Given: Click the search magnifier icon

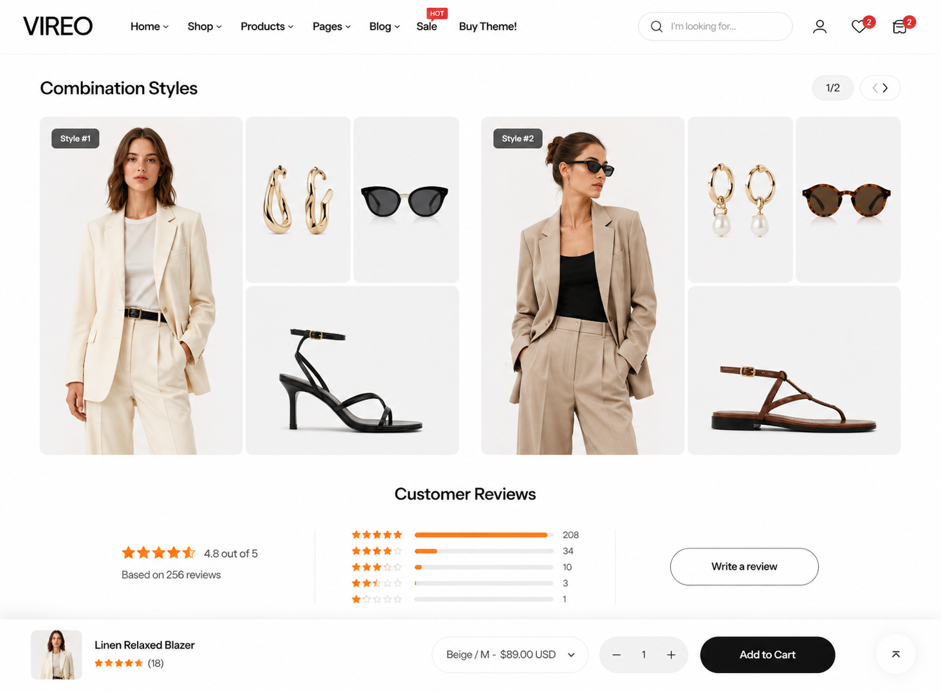Looking at the screenshot, I should [x=656, y=26].
